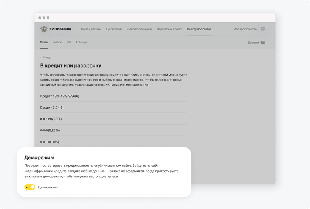Screen dimensions: 310x209
Task: Switch to the Сайты tab
Action: (x=44, y=42)
